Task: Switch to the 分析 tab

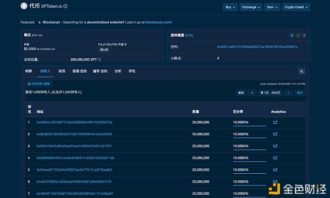Action: [x=118, y=71]
